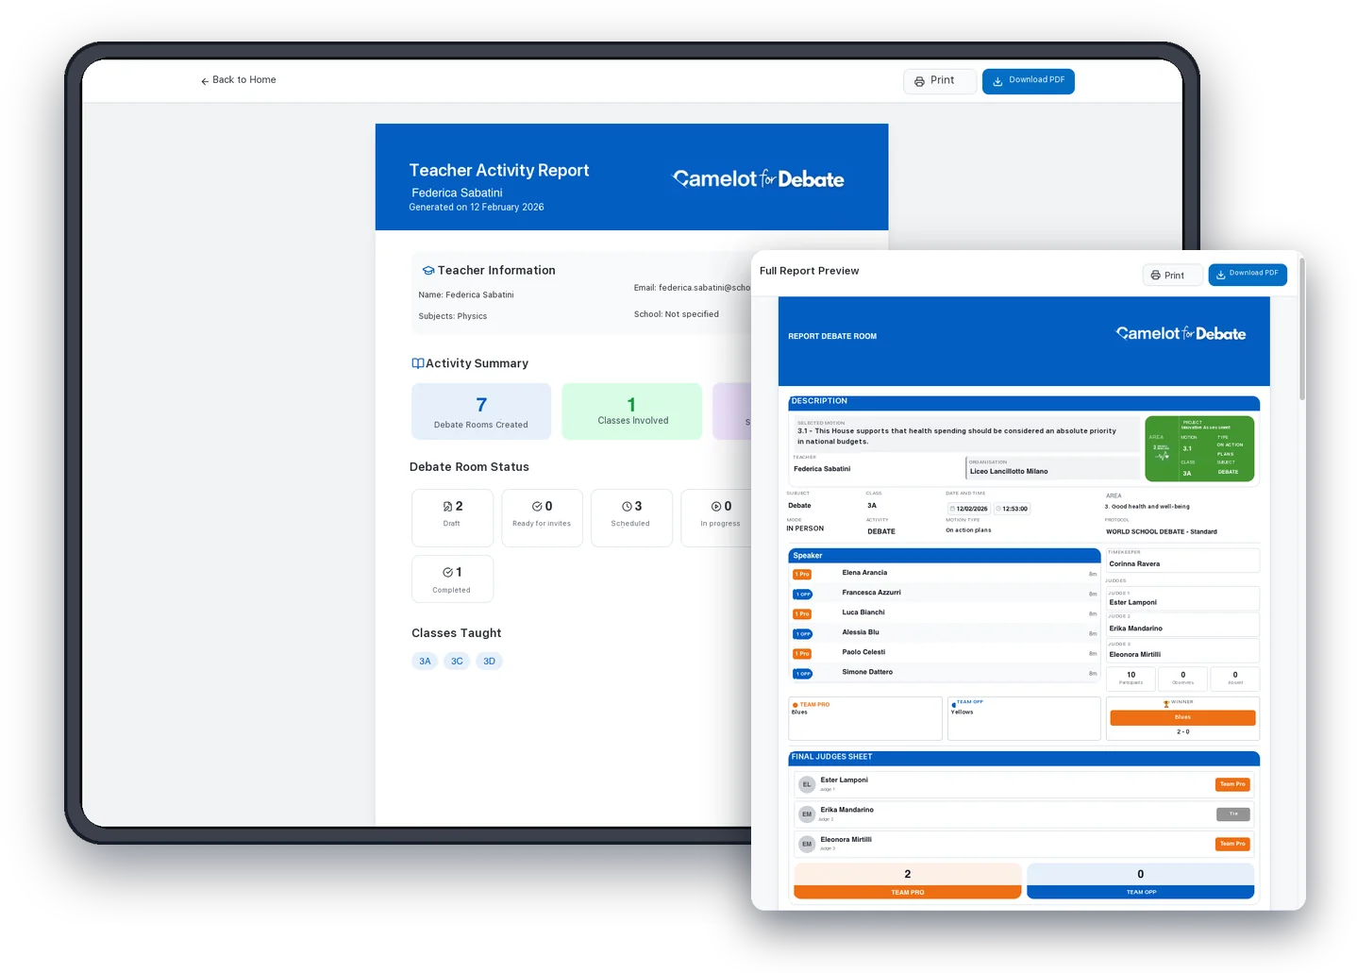Select the In progress play icon
1357x973 pixels.
pos(716,507)
